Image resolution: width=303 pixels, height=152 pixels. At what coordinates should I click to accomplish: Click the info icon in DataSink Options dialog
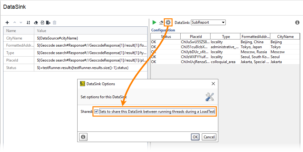point(83,137)
